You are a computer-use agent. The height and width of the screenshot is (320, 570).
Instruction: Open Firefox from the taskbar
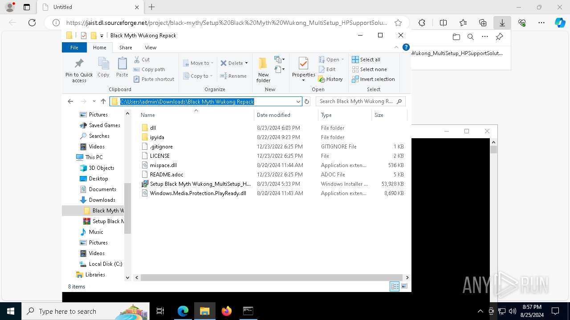[x=227, y=311]
